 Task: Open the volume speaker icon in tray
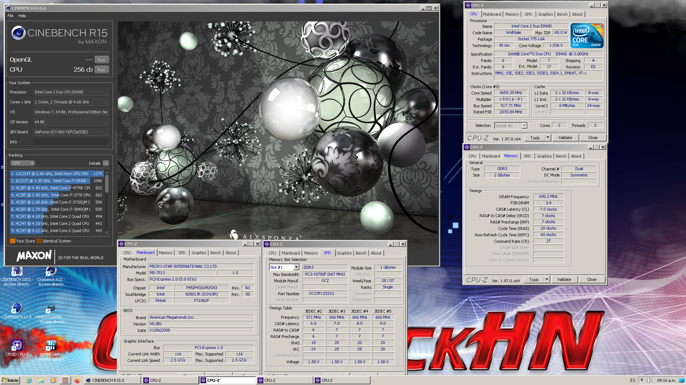coord(649,380)
